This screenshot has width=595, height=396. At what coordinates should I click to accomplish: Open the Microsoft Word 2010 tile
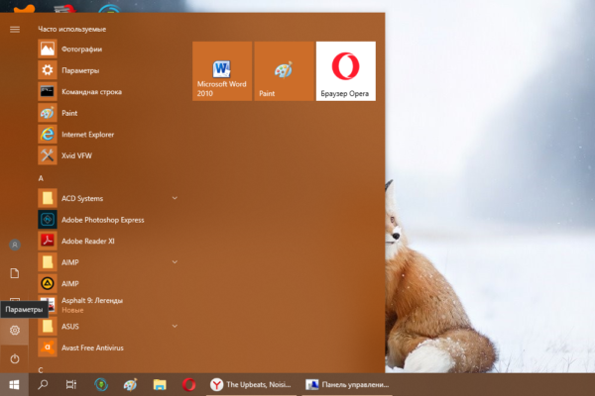(221, 70)
